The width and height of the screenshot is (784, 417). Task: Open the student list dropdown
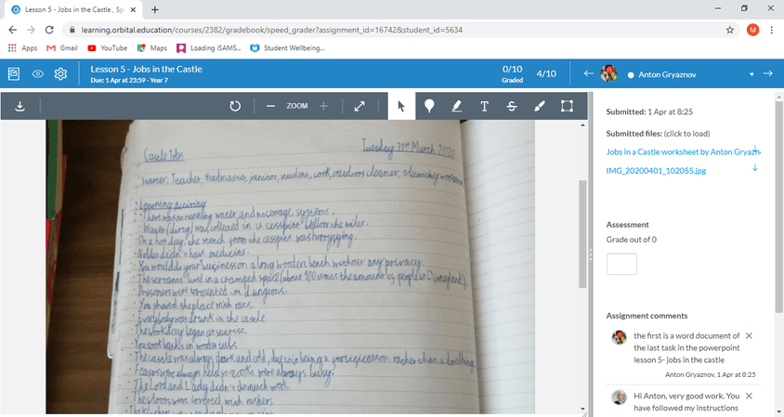tap(751, 74)
